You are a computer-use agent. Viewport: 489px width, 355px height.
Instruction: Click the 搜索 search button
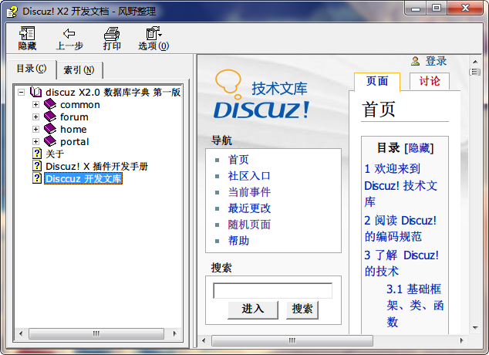click(302, 309)
